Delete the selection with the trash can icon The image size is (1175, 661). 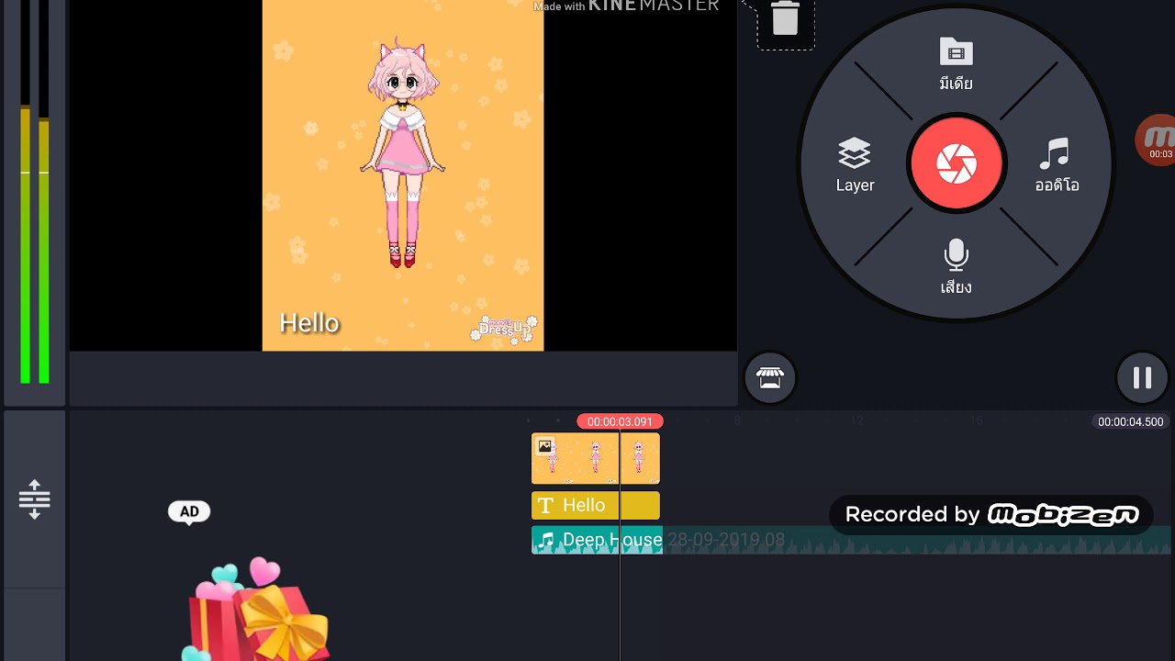click(785, 18)
